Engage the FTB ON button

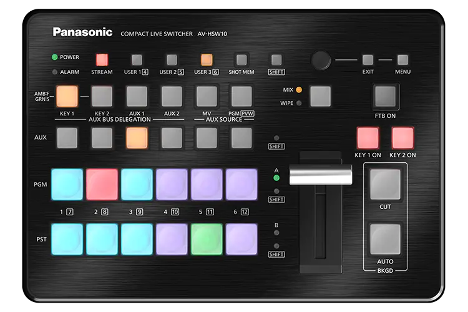(x=385, y=97)
